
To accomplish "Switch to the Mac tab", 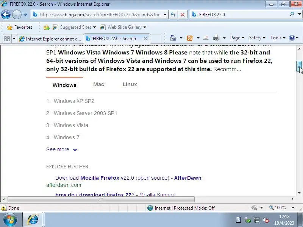I will 98,84.
